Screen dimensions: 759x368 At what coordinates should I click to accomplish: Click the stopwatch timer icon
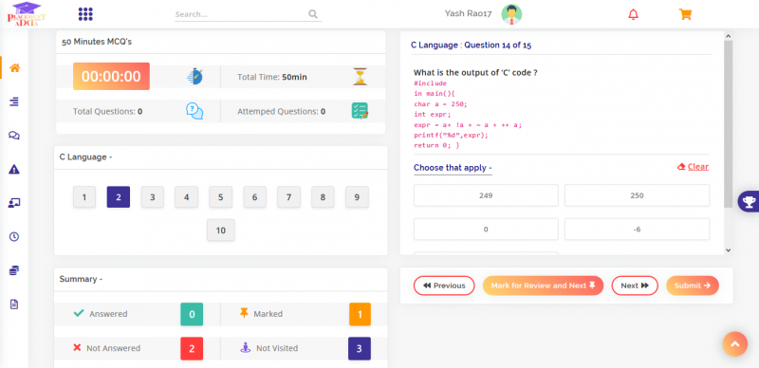coord(194,77)
